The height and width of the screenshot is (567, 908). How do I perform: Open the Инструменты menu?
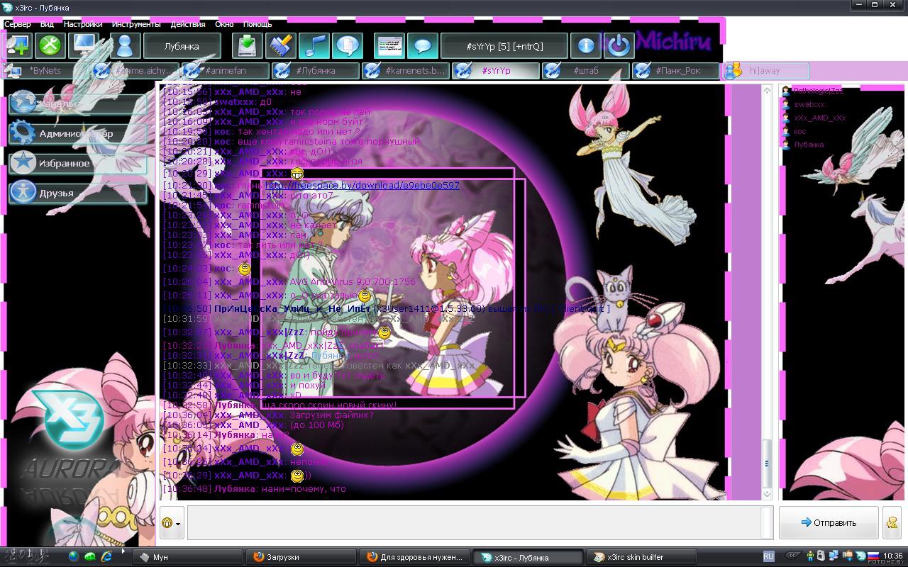tap(136, 24)
